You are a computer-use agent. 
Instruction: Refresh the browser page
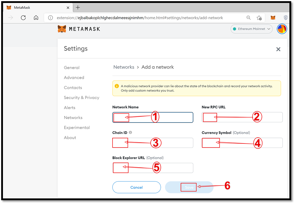pos(23,18)
